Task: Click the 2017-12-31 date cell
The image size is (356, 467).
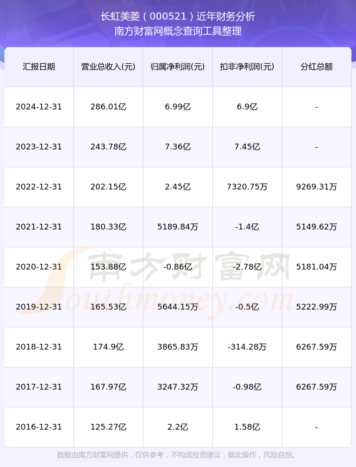Action: [39, 386]
